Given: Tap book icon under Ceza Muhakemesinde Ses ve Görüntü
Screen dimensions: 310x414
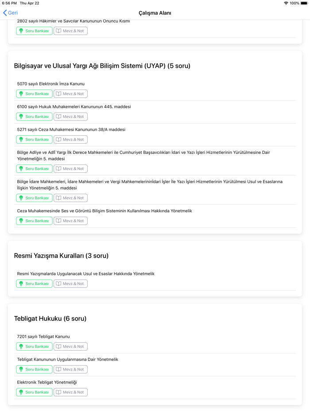Looking at the screenshot, I should click(58, 220).
